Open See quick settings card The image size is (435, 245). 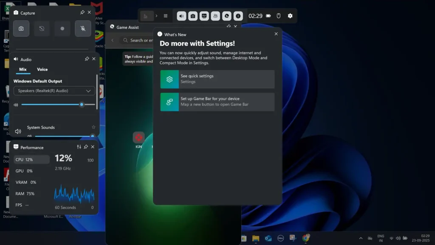217,79
